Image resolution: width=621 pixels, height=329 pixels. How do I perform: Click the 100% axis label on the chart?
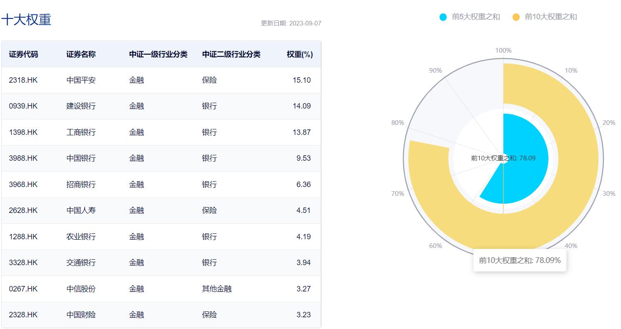[504, 50]
